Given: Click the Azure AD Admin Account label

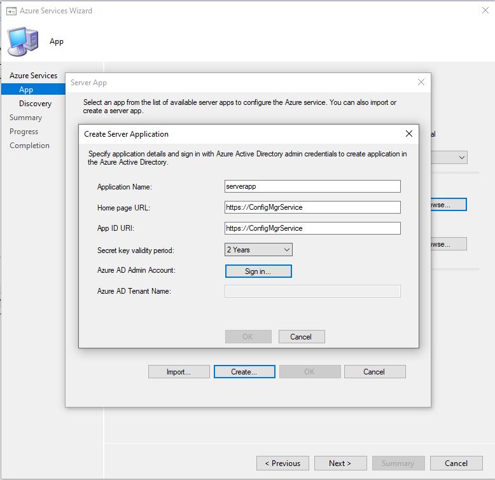Looking at the screenshot, I should [x=136, y=270].
